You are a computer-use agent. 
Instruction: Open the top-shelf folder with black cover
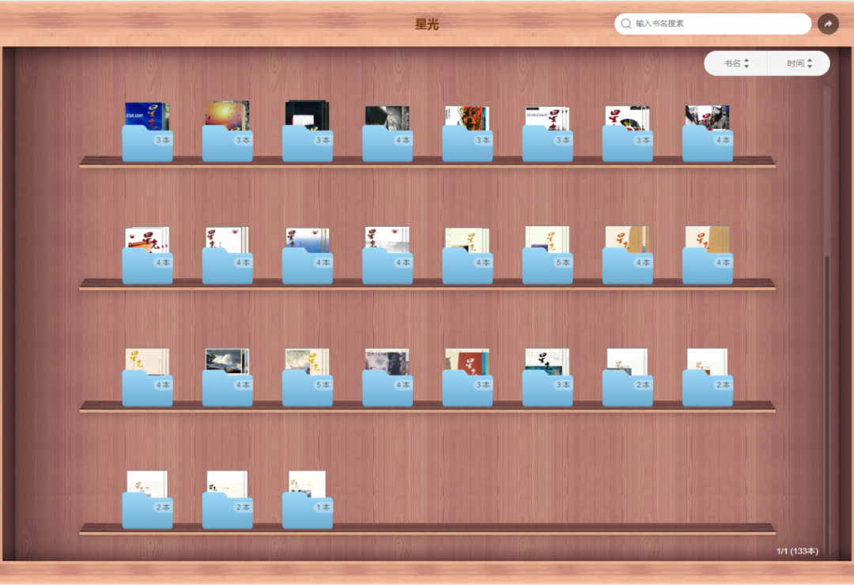[x=307, y=134]
